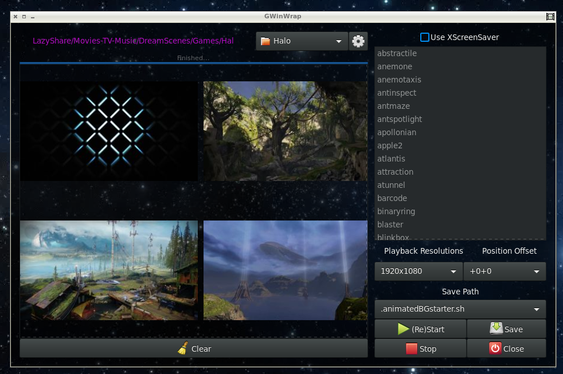Click the red power icon on Close
This screenshot has height=374, width=563.
495,348
